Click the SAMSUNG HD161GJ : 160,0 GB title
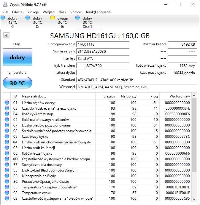 pos(100,36)
